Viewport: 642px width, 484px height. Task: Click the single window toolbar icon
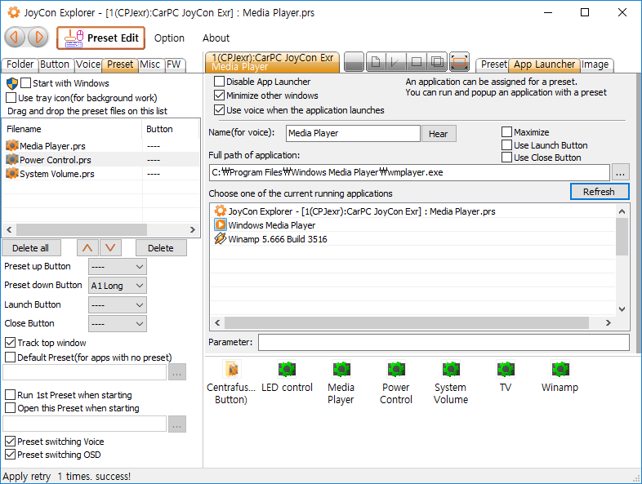tap(417, 62)
